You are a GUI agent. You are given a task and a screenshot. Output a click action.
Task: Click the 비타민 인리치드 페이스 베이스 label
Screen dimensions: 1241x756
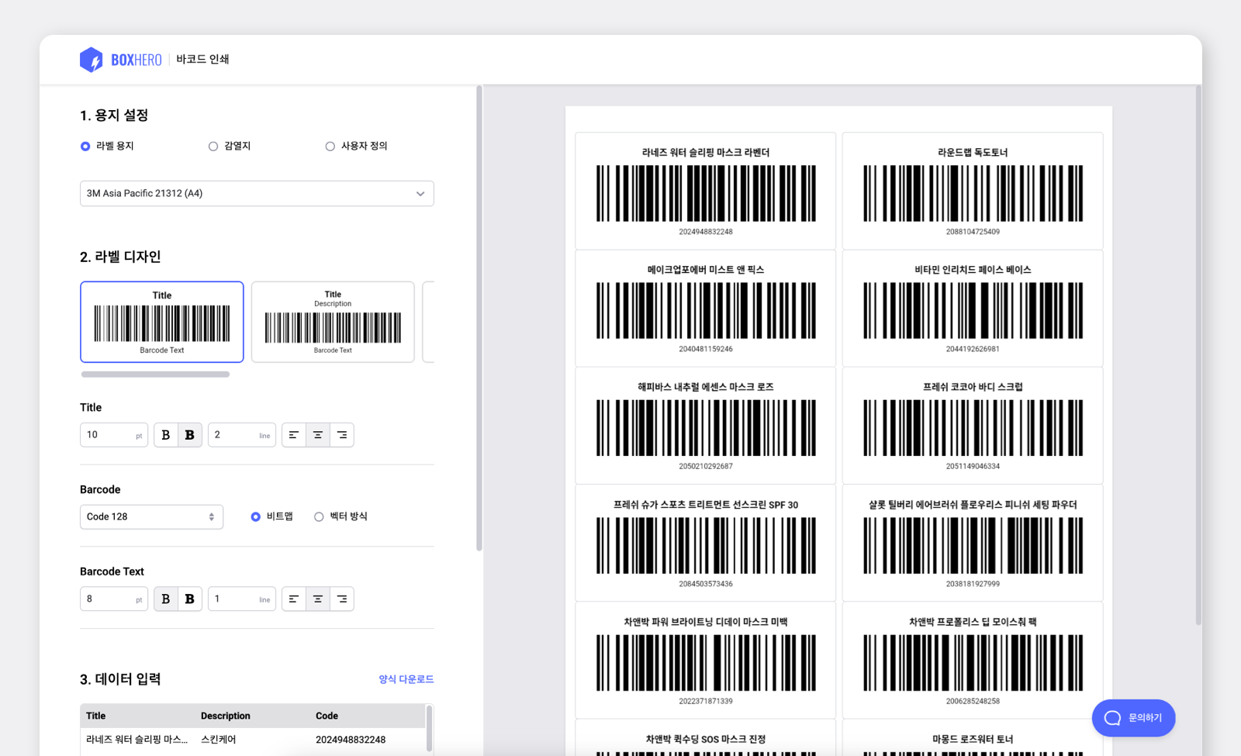pos(973,308)
